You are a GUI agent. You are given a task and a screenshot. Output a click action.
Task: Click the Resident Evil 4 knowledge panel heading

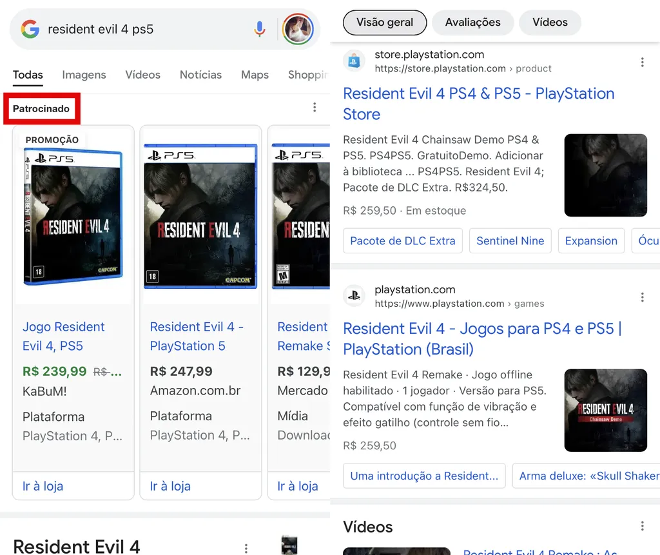point(77,546)
